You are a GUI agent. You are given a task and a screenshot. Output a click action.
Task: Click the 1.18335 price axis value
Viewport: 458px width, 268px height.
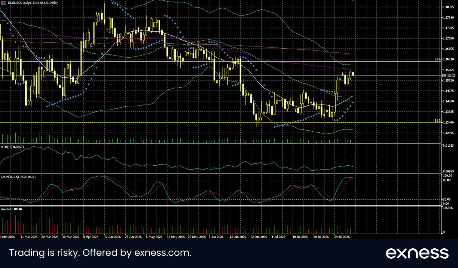tap(448, 7)
